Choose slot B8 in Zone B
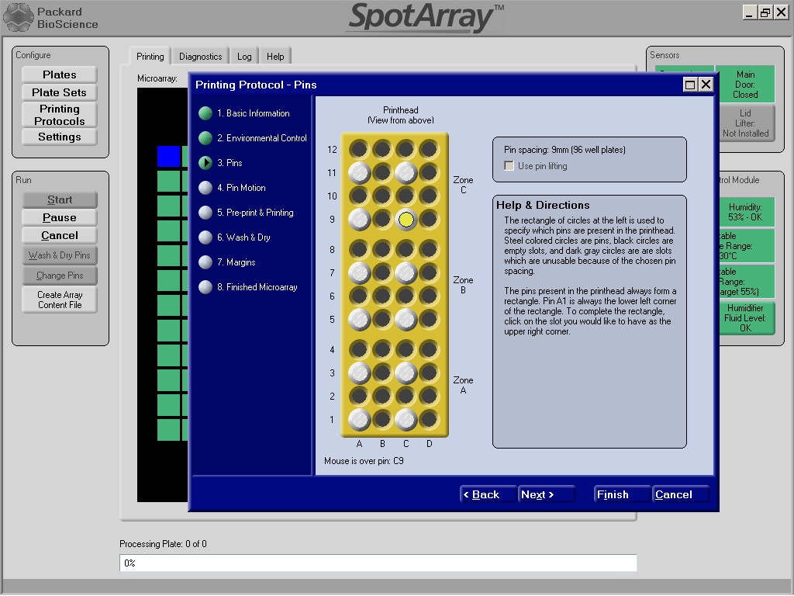Image resolution: width=794 pixels, height=596 pixels. pos(382,249)
